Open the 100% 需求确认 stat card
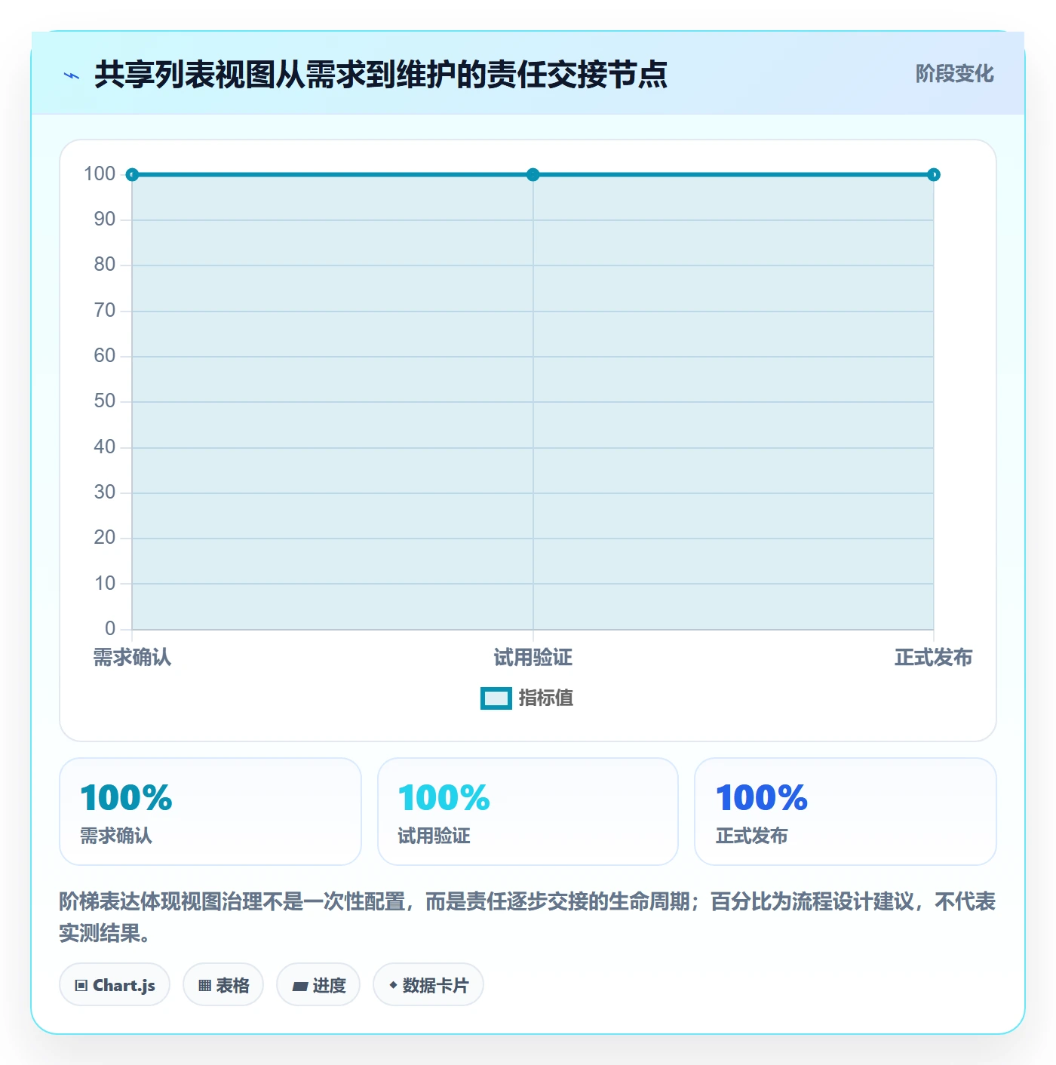Screen dimensions: 1056x1065 coord(210,812)
